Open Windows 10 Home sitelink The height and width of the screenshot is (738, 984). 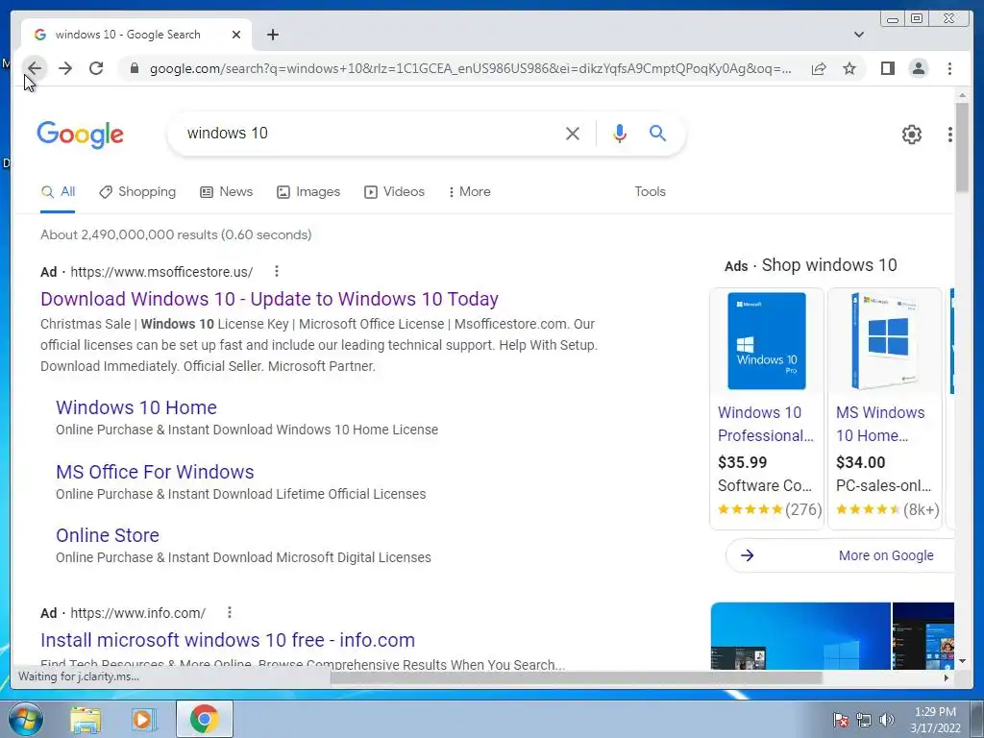pos(136,407)
